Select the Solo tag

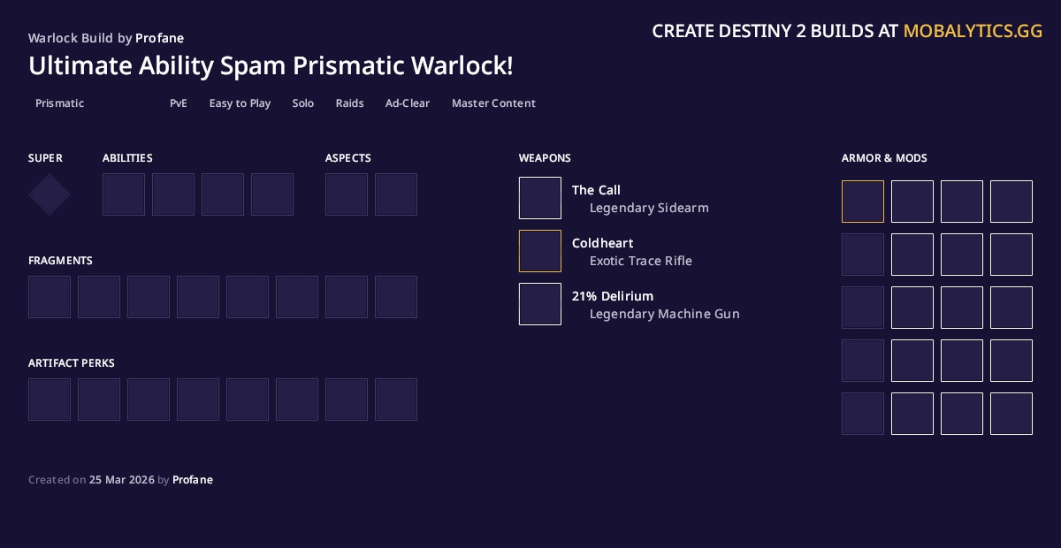(x=303, y=103)
